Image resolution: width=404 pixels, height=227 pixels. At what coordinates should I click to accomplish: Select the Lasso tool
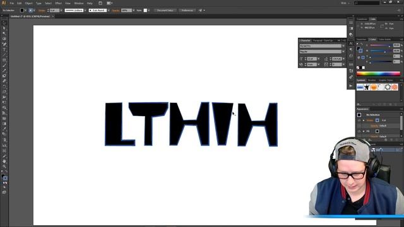pyautogui.click(x=4, y=39)
